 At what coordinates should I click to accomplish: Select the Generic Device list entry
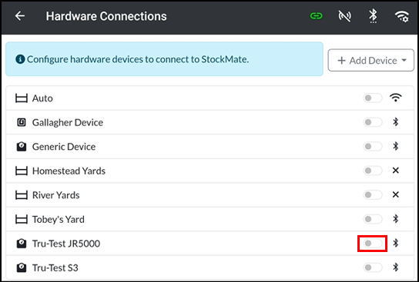tap(209, 146)
